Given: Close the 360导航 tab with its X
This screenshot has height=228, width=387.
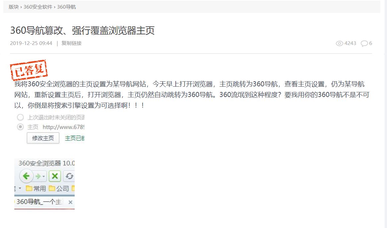Looking at the screenshot, I should pyautogui.click(x=70, y=202).
